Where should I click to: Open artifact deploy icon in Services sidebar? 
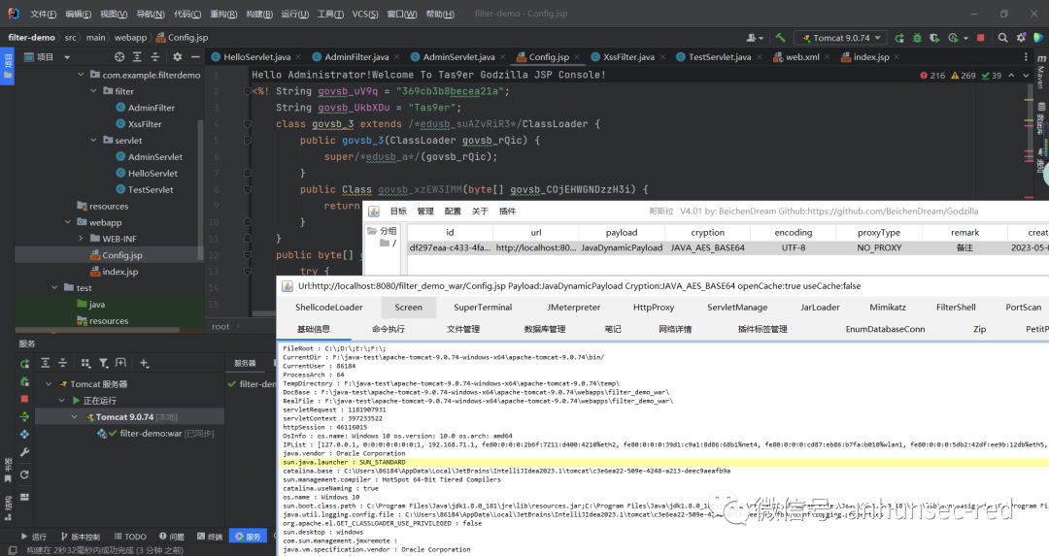point(24,435)
